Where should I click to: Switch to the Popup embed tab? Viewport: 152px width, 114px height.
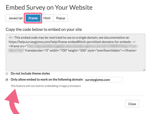pyautogui.click(x=61, y=18)
